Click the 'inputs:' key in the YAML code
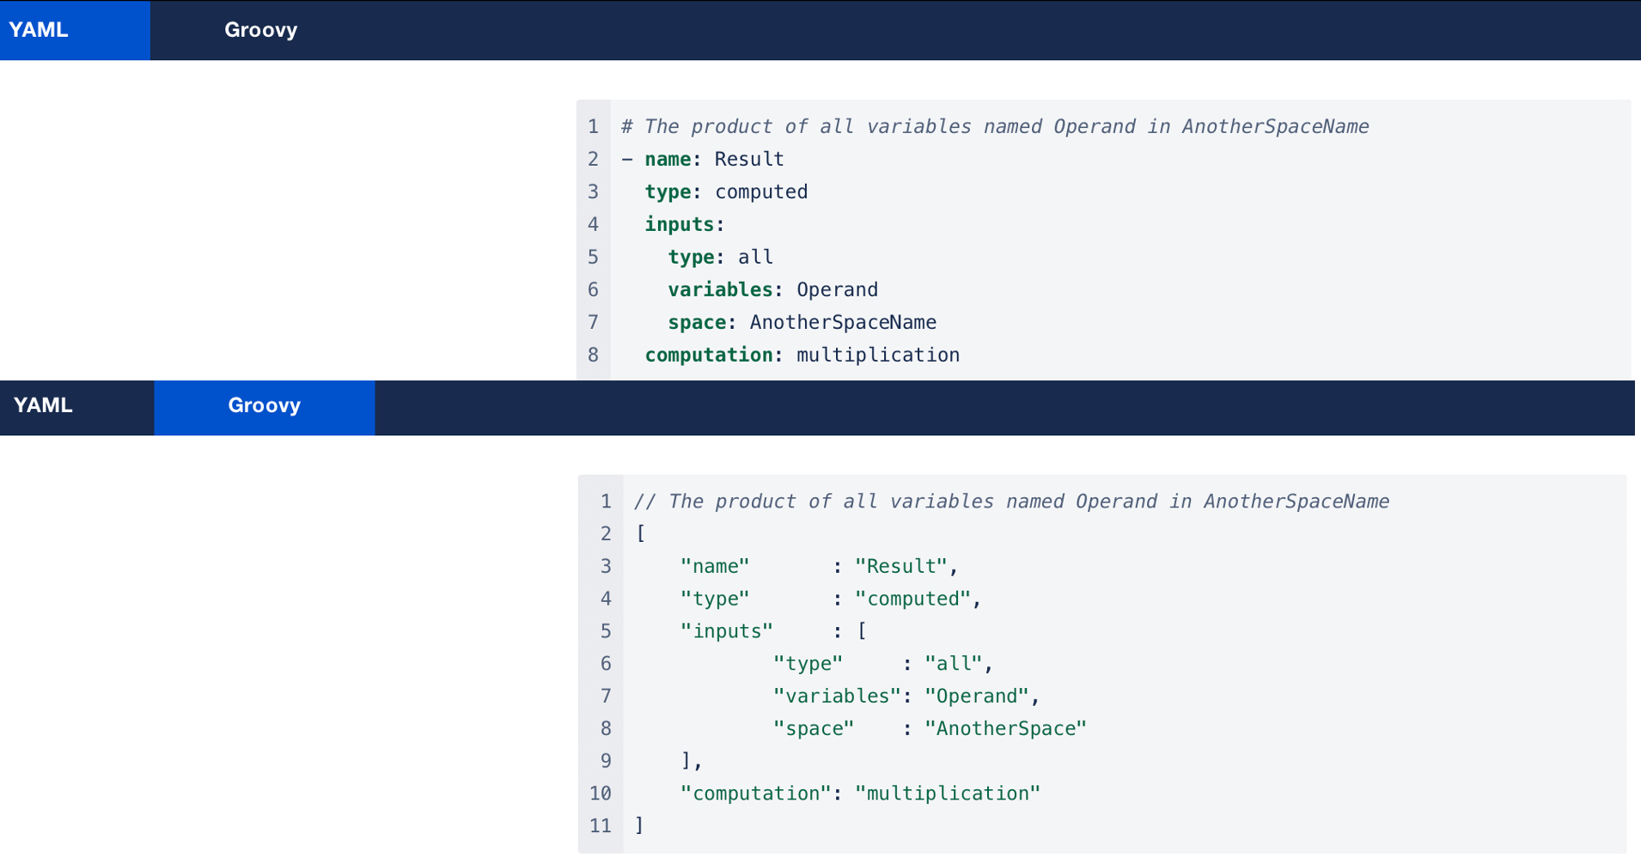The height and width of the screenshot is (864, 1641). click(684, 224)
